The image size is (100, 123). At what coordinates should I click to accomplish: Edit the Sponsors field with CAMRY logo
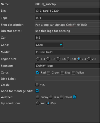[67, 66]
